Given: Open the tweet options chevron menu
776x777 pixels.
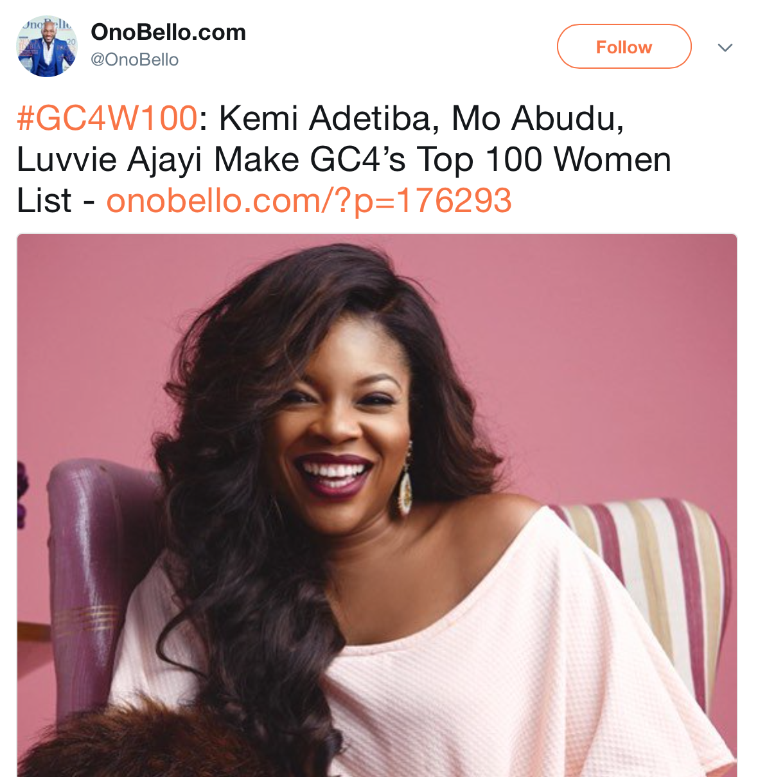Looking at the screenshot, I should coord(725,48).
